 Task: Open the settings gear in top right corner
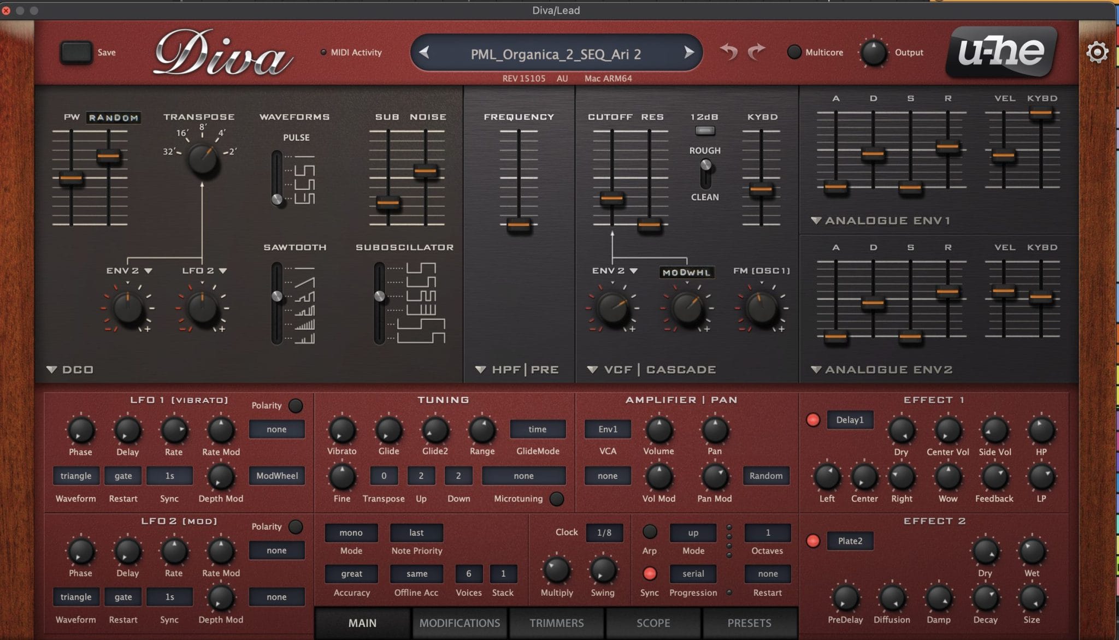pyautogui.click(x=1097, y=52)
